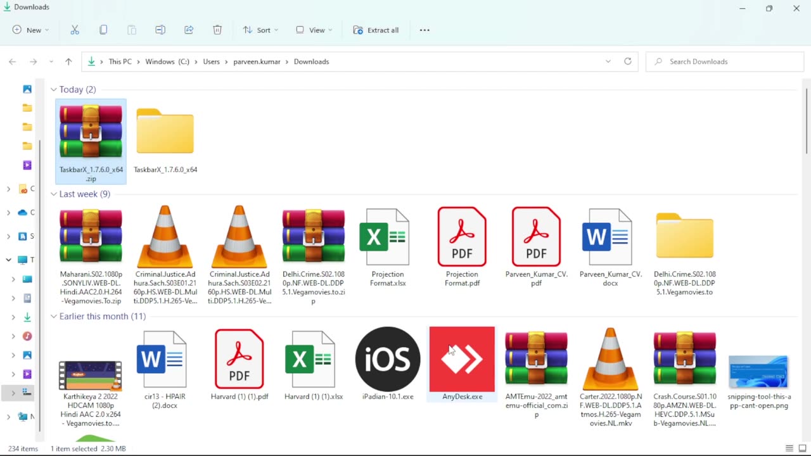Open OneDrive cloud in navigation pane

23,212
